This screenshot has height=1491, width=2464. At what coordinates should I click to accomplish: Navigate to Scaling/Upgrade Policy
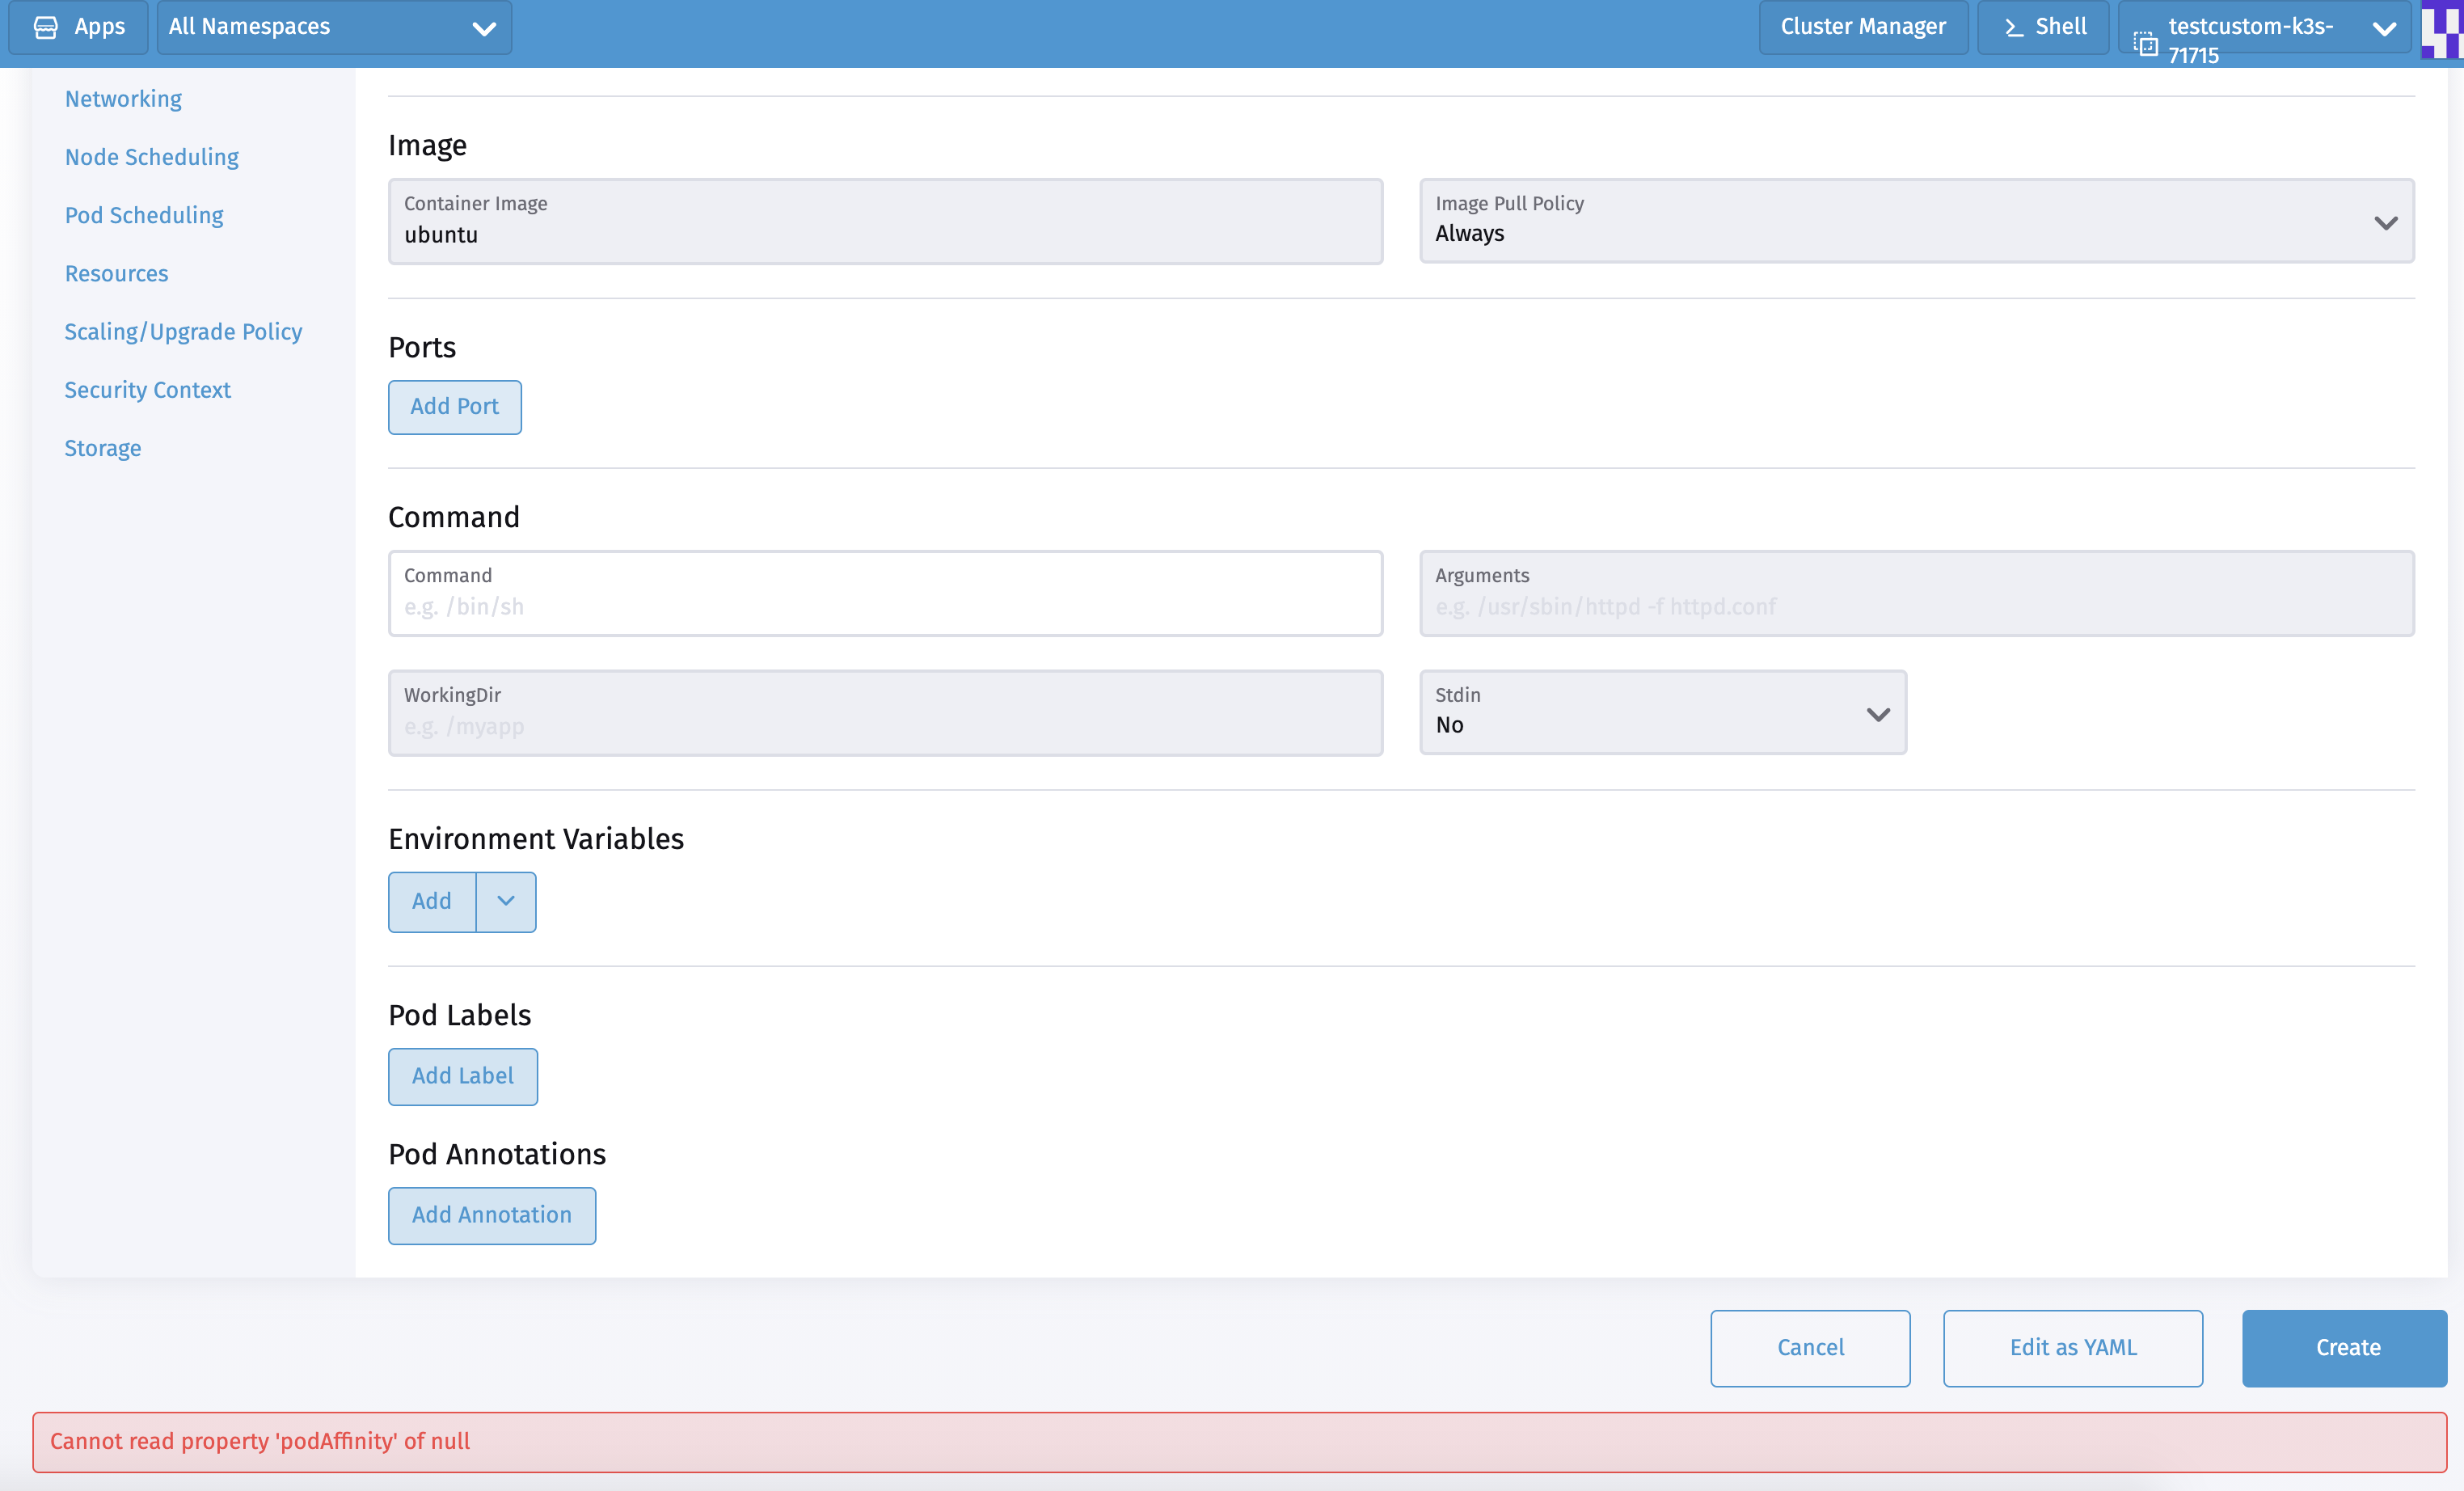pos(183,331)
